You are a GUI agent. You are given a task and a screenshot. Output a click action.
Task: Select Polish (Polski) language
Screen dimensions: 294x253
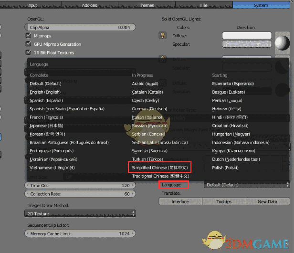[225, 168]
